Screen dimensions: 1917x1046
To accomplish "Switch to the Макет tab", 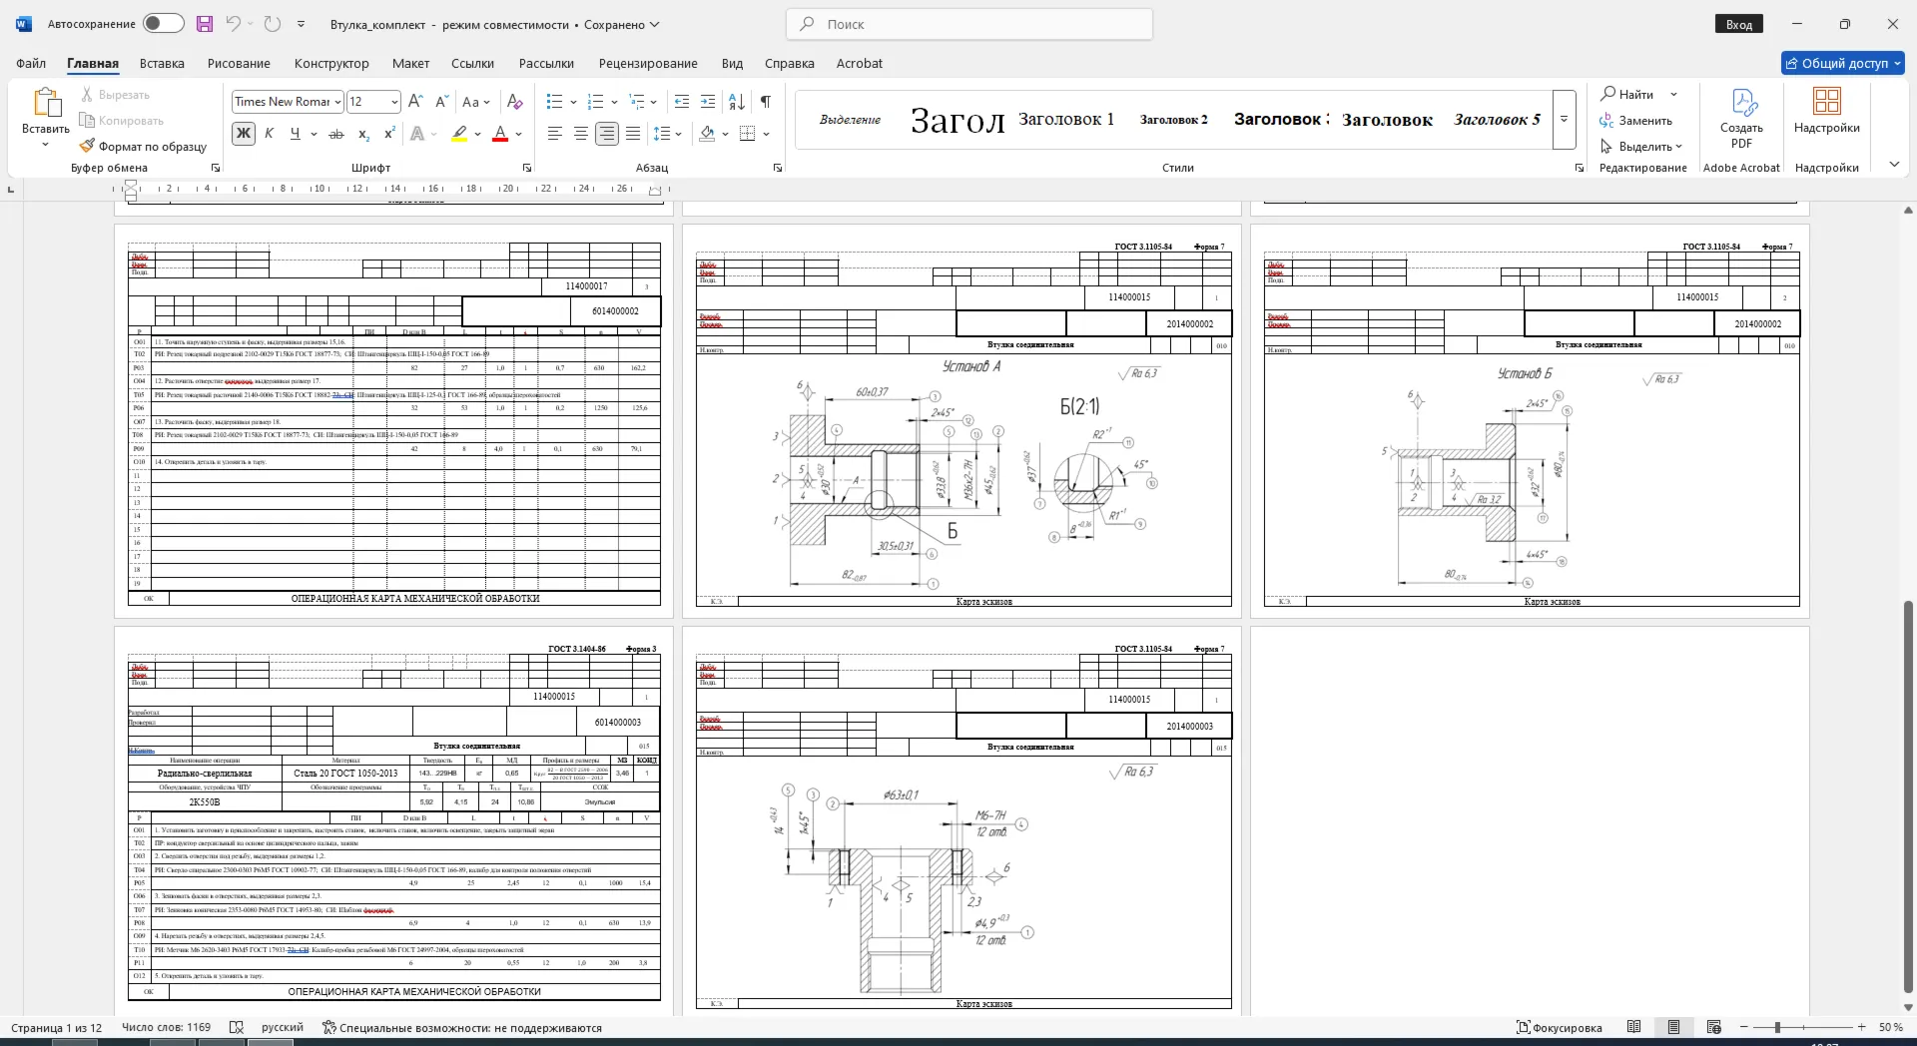I will pos(410,63).
